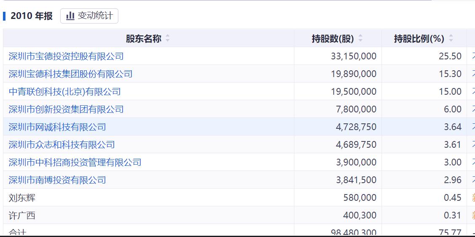This screenshot has width=475, height=237.
Task: Open link 深圳市南博投资有限公司
Action: [57, 180]
